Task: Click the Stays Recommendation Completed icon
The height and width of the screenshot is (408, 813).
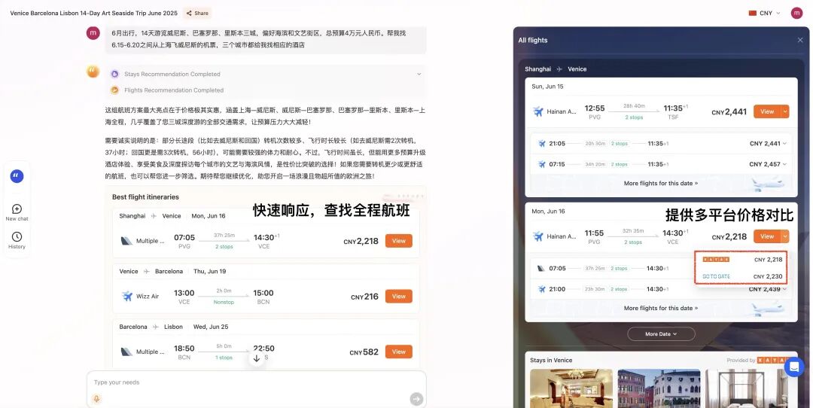Action: [x=114, y=74]
